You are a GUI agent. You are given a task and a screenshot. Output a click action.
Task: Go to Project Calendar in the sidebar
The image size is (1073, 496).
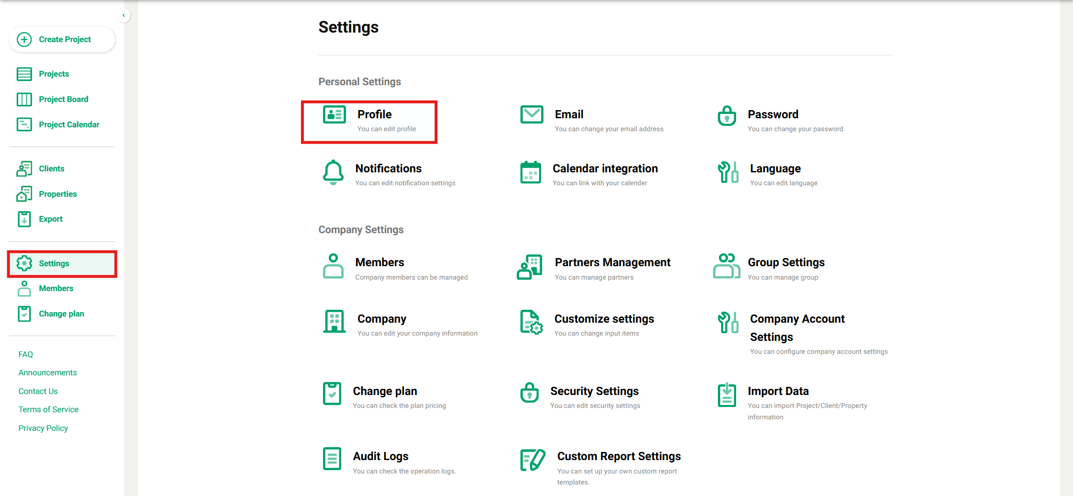click(69, 124)
